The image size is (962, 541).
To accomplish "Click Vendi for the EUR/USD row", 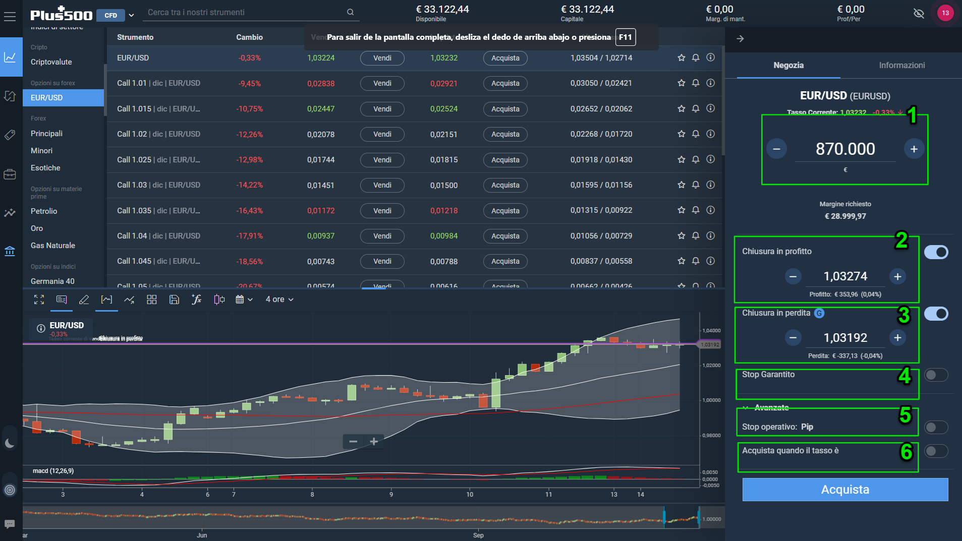I will (382, 58).
